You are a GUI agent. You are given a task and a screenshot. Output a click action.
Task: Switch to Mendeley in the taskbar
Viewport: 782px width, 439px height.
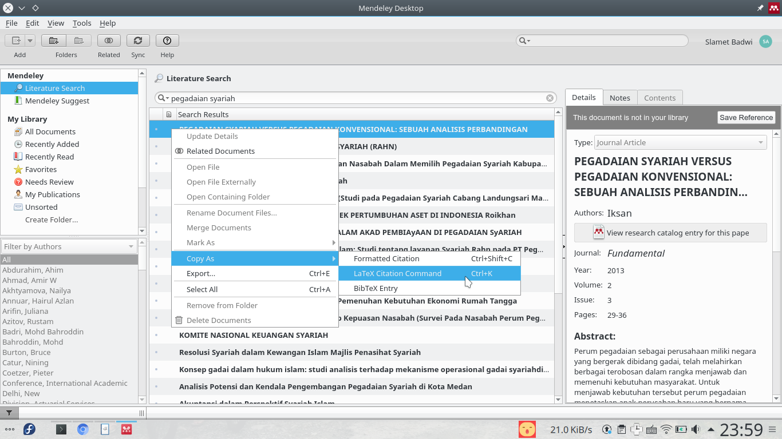(x=127, y=429)
